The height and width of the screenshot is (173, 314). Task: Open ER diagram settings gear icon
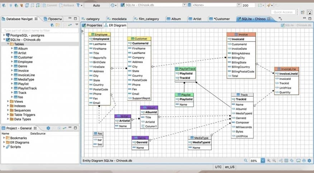[x=309, y=161]
